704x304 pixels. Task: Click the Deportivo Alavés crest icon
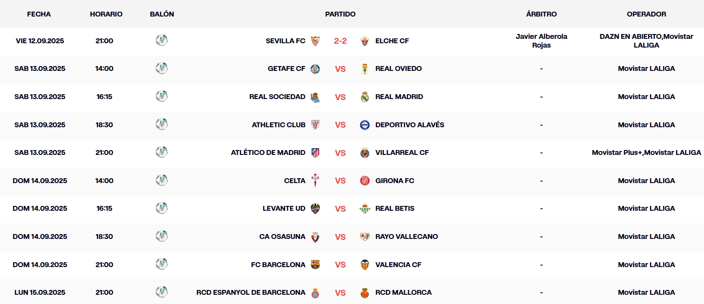(365, 125)
